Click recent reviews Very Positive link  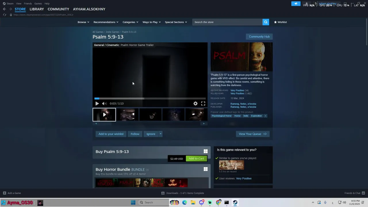(x=237, y=91)
